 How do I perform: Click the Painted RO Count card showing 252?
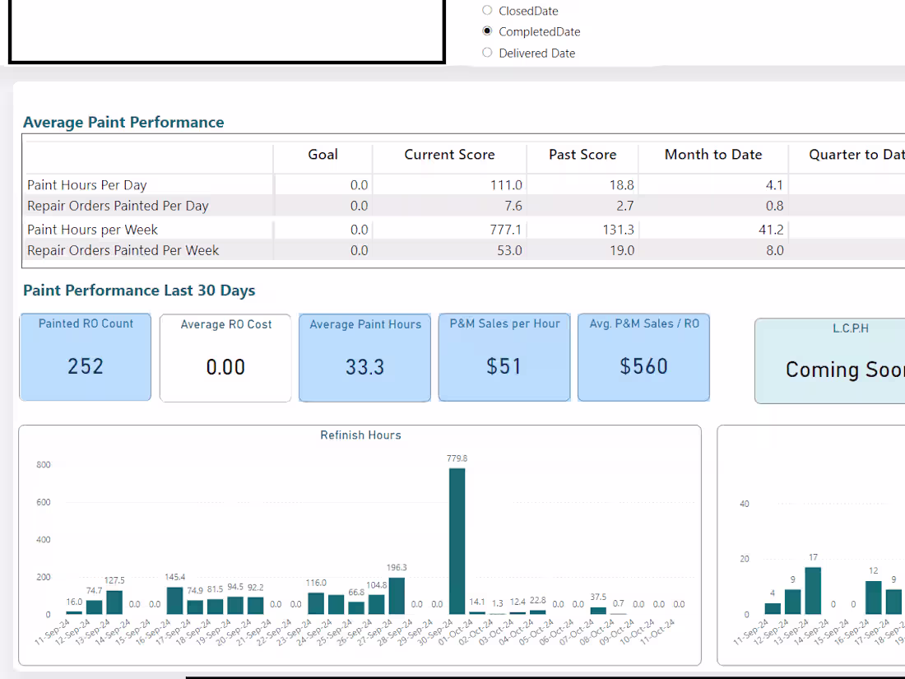click(x=85, y=357)
